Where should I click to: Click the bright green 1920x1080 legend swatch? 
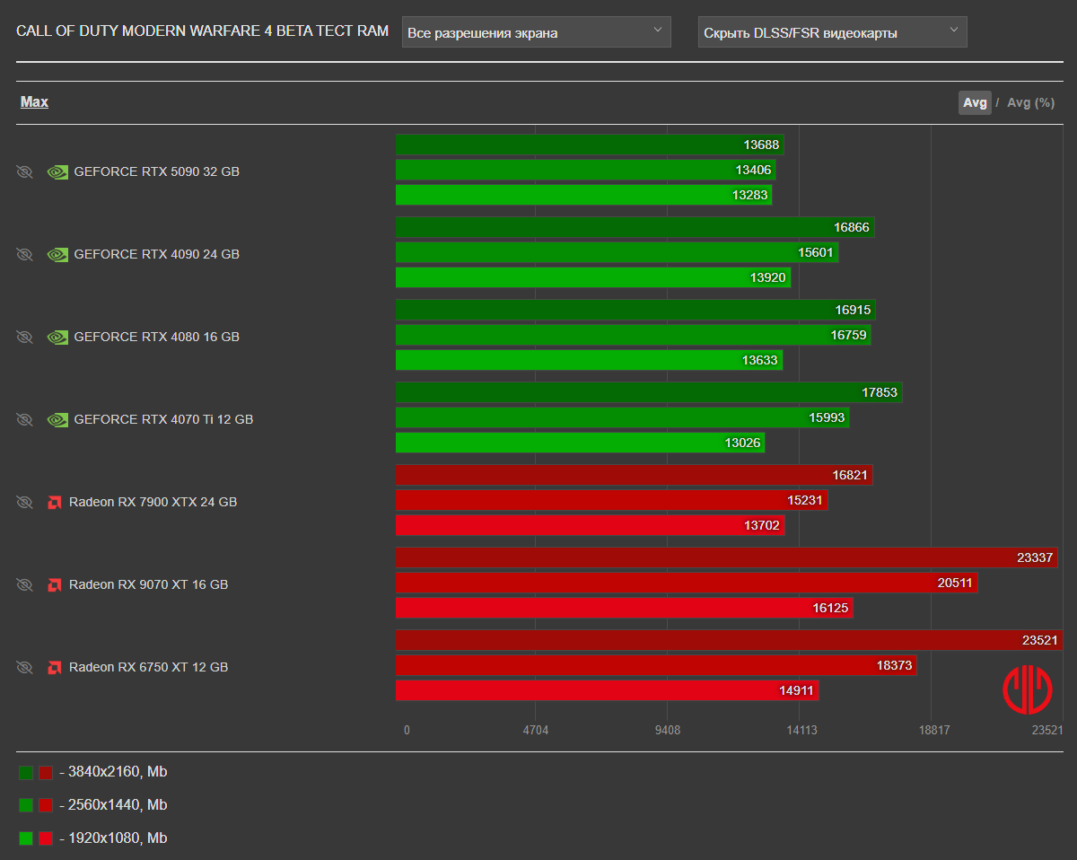point(26,838)
